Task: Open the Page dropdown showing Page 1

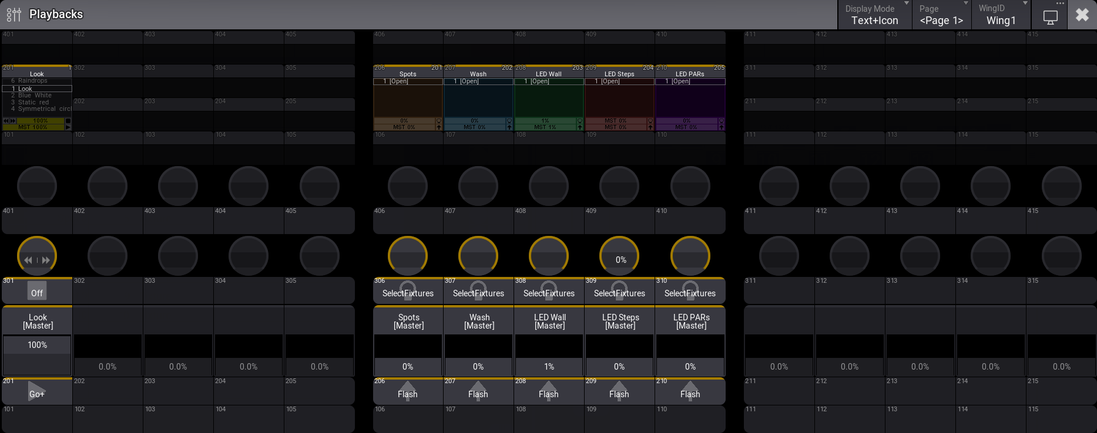Action: pos(941,15)
